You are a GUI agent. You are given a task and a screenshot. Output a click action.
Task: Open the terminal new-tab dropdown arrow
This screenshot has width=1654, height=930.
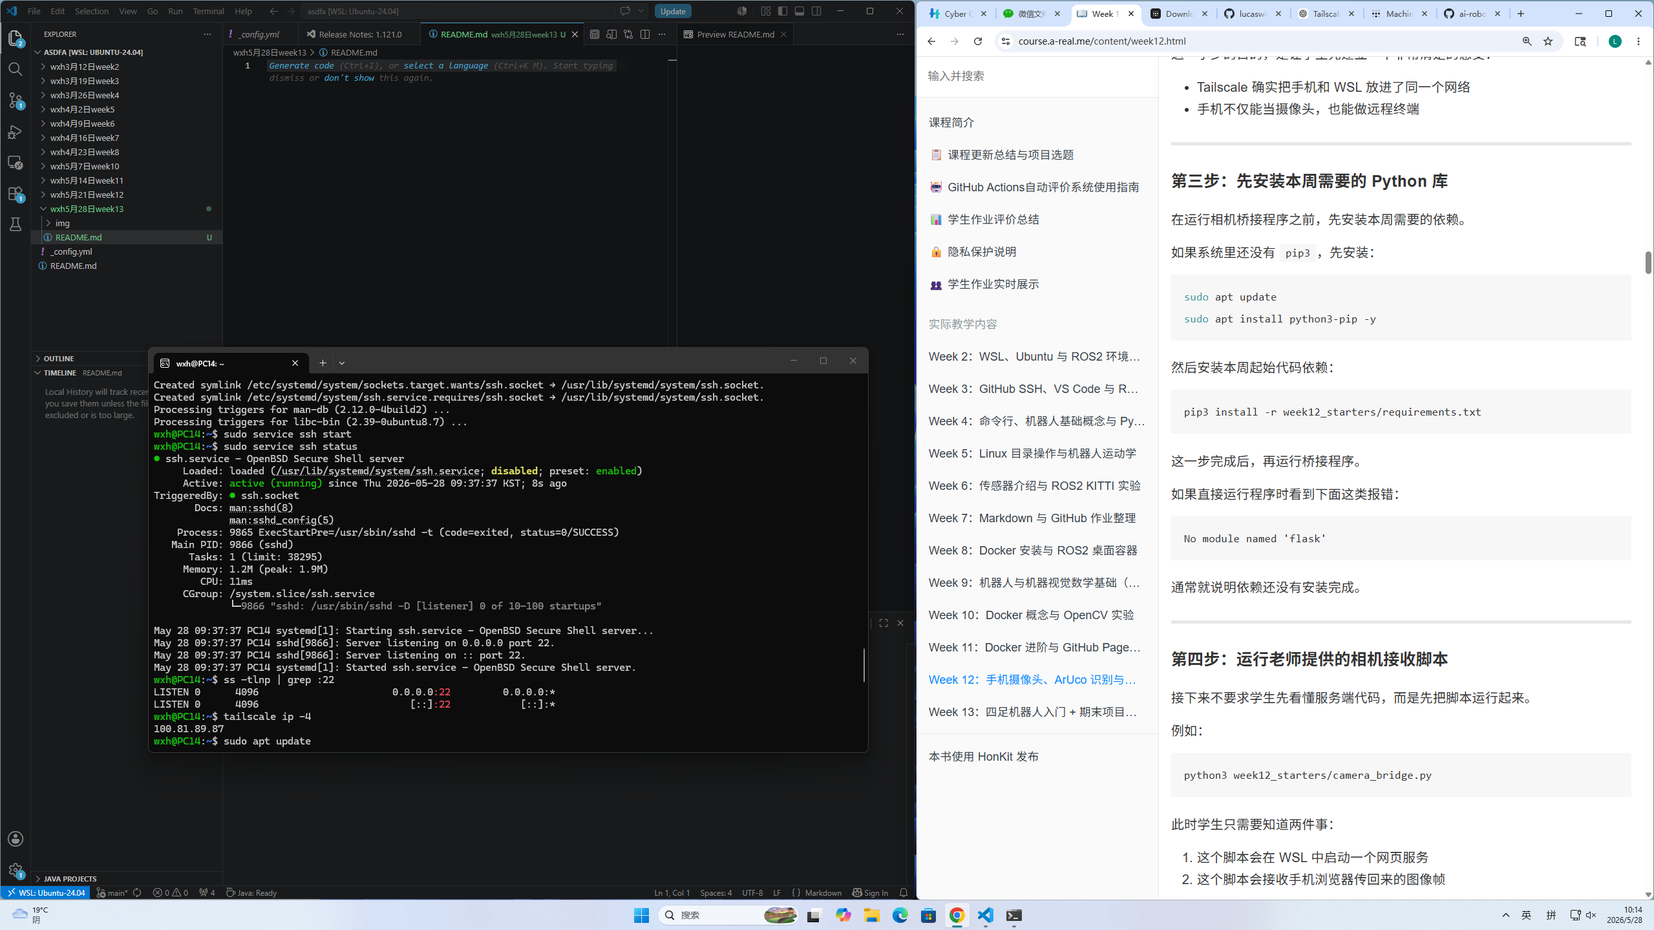(342, 363)
